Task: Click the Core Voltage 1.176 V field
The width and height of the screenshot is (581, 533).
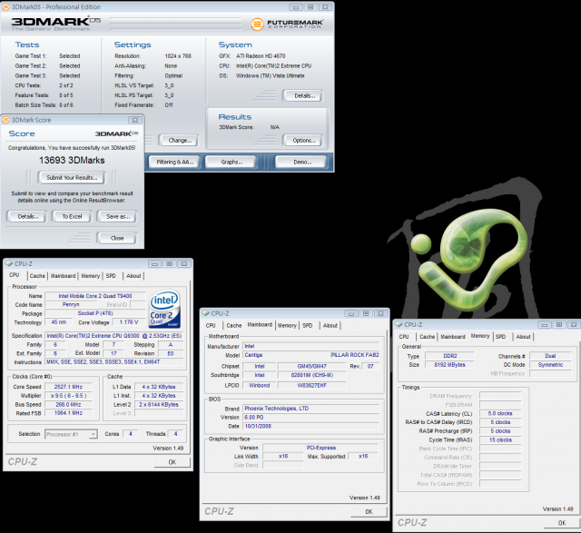Action: coord(129,322)
